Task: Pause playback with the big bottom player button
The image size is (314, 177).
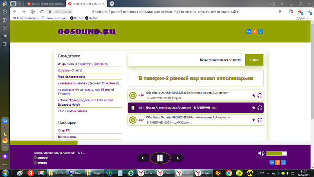Action: (160, 158)
